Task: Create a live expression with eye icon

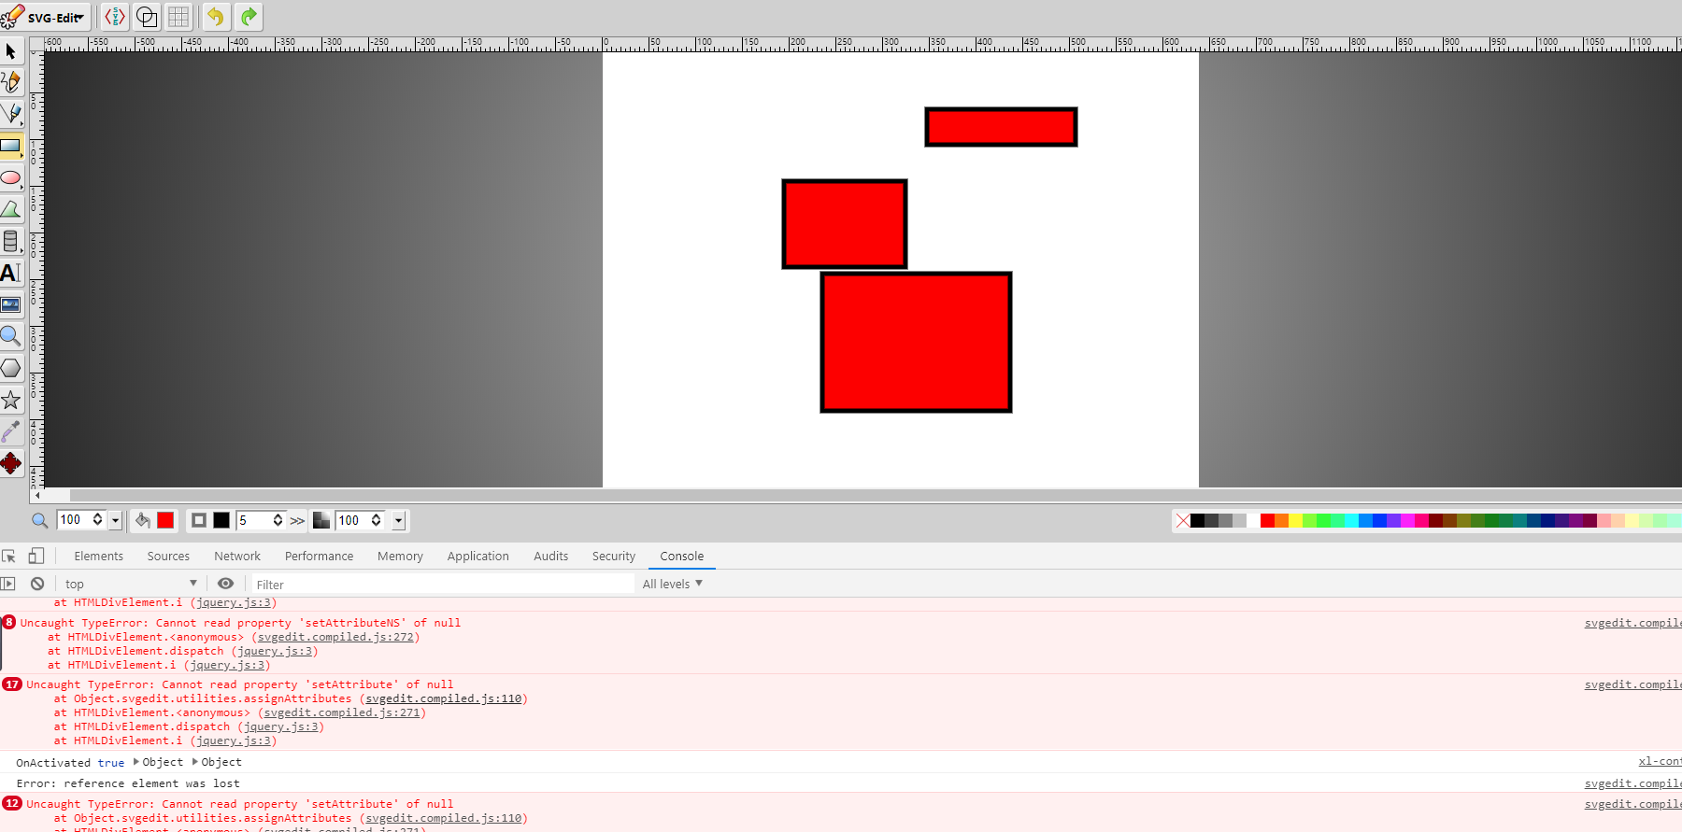Action: [226, 584]
